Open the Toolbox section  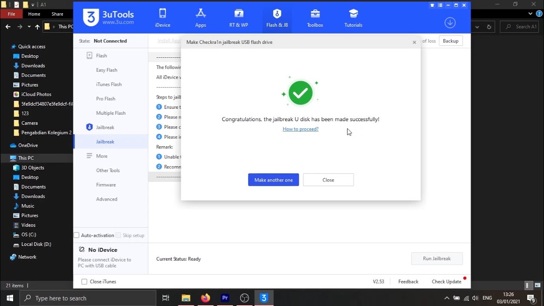[315, 18]
